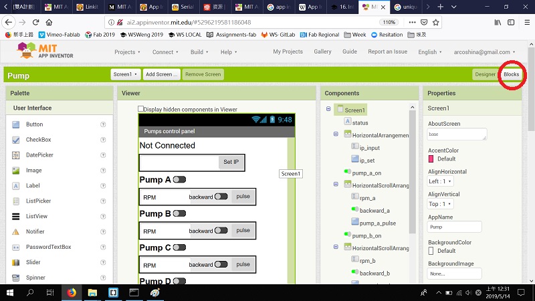Select the Button palette icon
535x301 pixels.
(15, 124)
